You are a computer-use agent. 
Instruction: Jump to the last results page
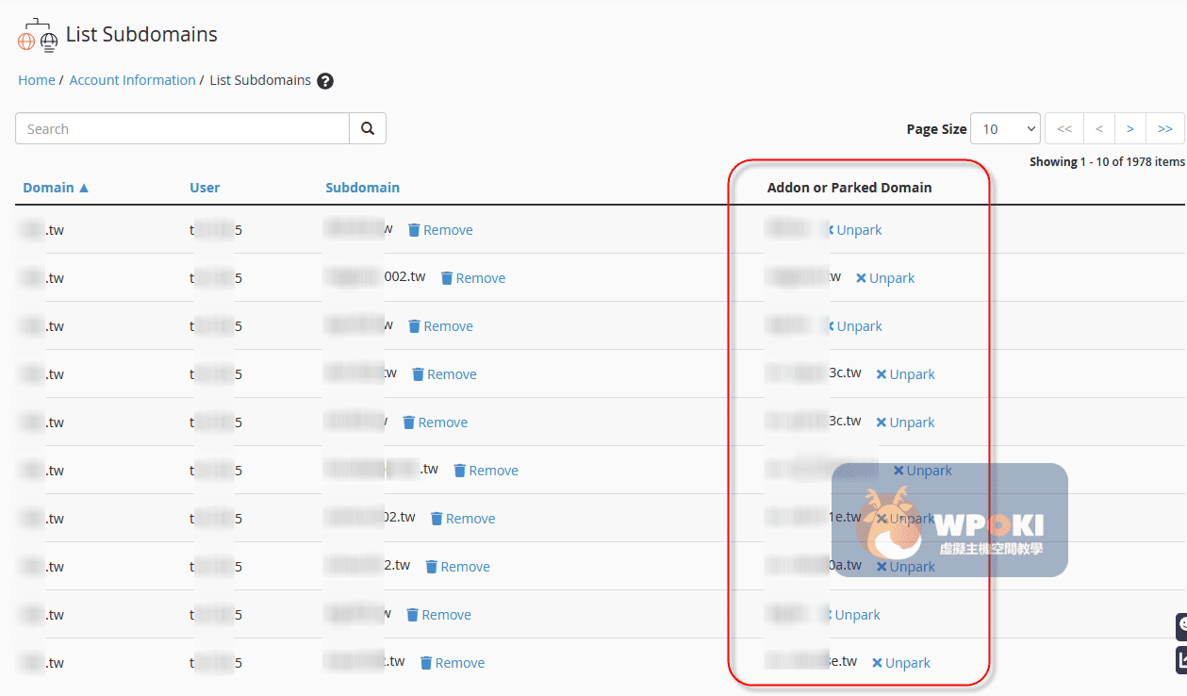tap(1164, 129)
